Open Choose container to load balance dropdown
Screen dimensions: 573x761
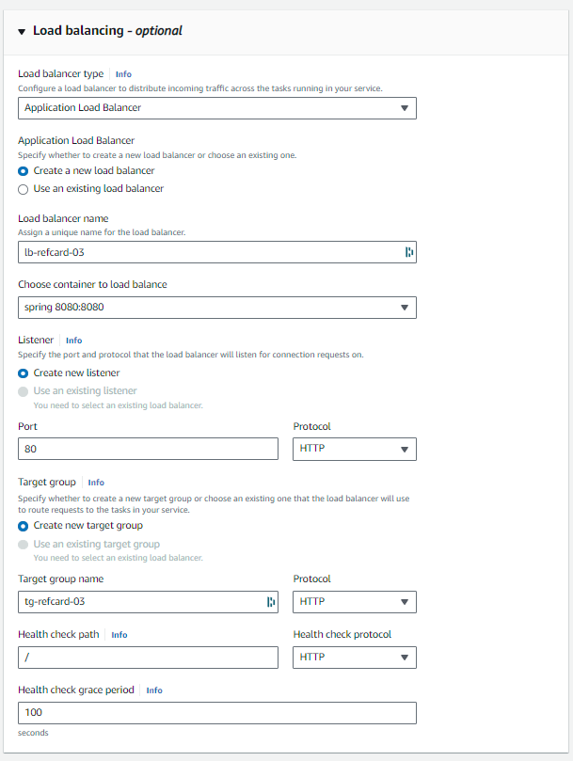pyautogui.click(x=216, y=308)
